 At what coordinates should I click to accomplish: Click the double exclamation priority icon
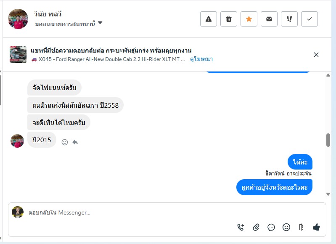point(289,19)
